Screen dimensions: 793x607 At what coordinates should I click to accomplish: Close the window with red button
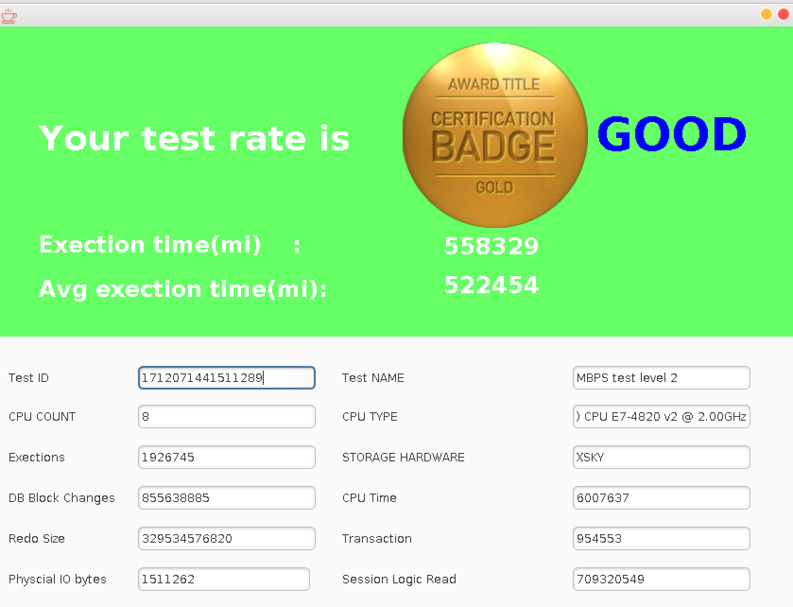(783, 15)
